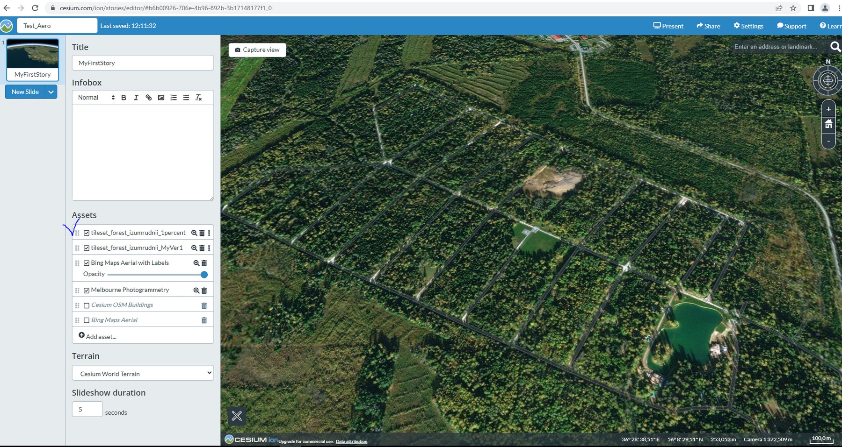This screenshot has width=842, height=447.
Task: Uncheck Bing Maps Aerial with Labels
Action: click(x=87, y=263)
